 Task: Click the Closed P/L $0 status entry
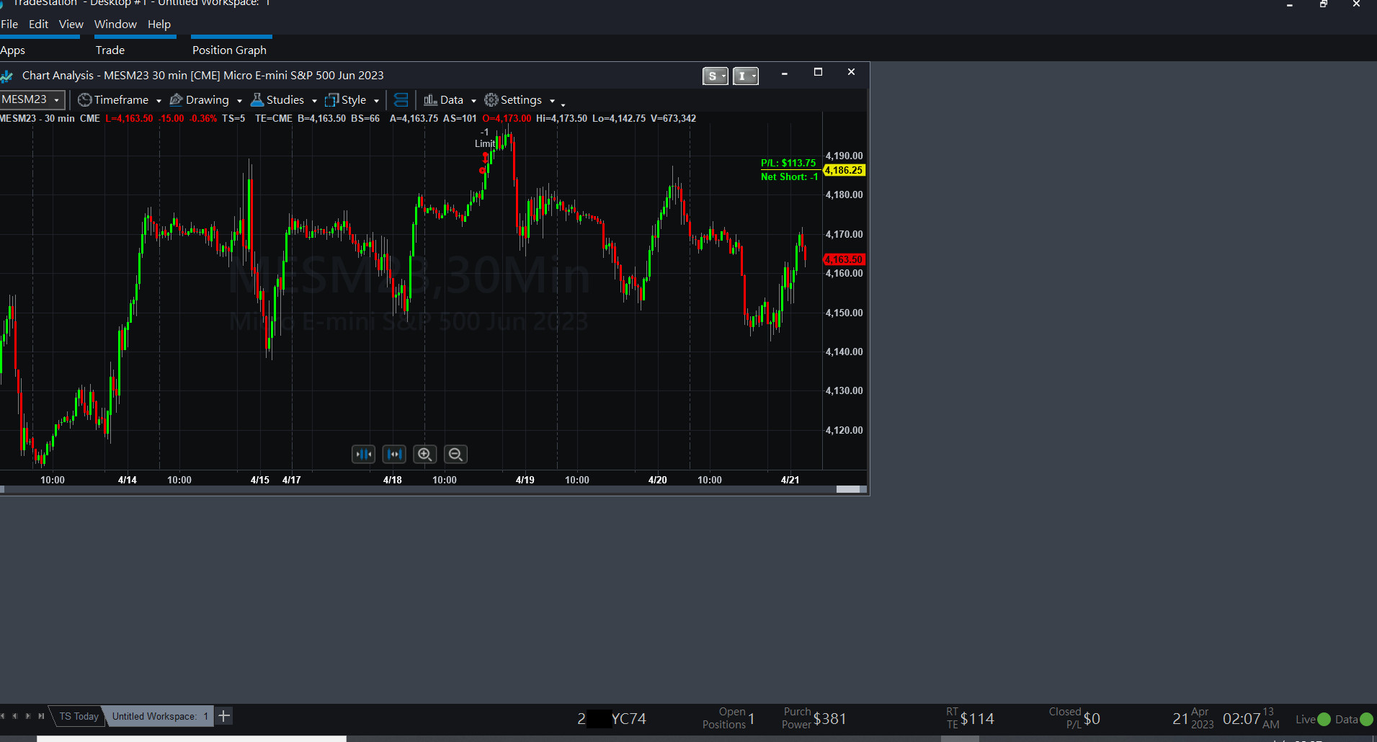point(1074,718)
